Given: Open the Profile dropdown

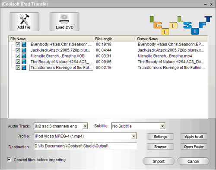Looking at the screenshot, I should pyautogui.click(x=134, y=136).
